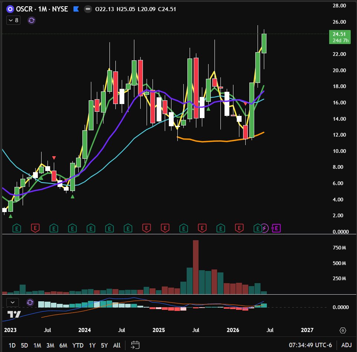Viewport: 357px width, 352px height.
Task: Select the 1D date range
Action: point(12,345)
